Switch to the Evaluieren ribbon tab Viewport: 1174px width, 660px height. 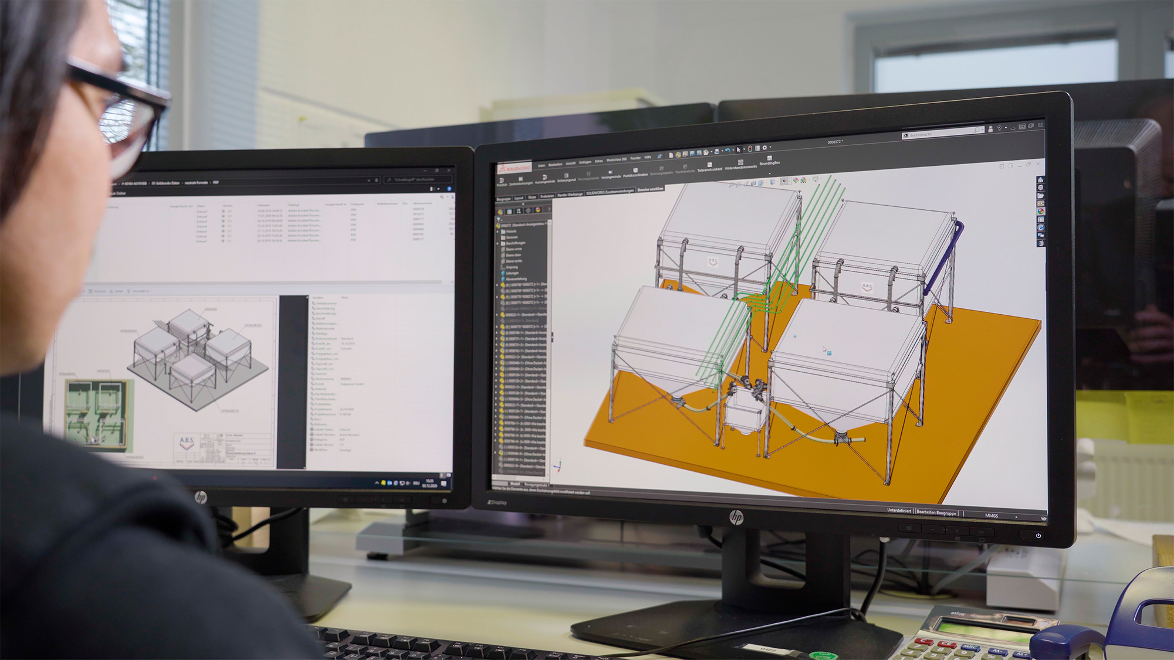coord(547,196)
